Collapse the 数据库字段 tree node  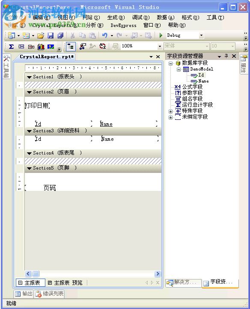tap(170, 63)
